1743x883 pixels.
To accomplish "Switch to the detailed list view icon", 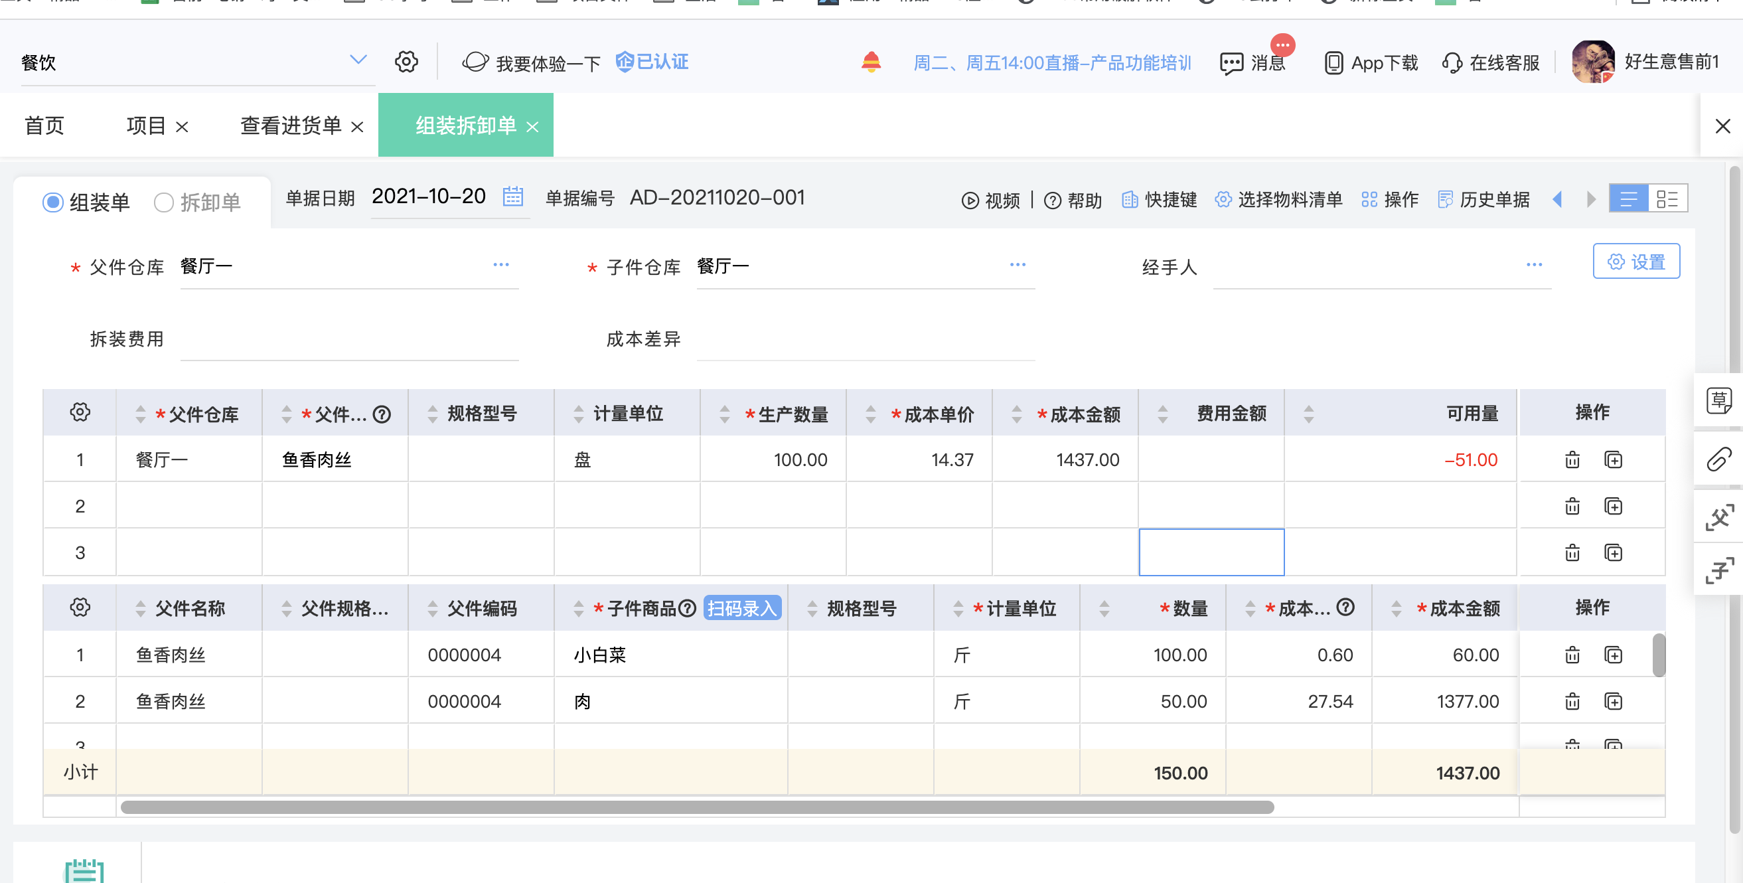I will tap(1667, 199).
